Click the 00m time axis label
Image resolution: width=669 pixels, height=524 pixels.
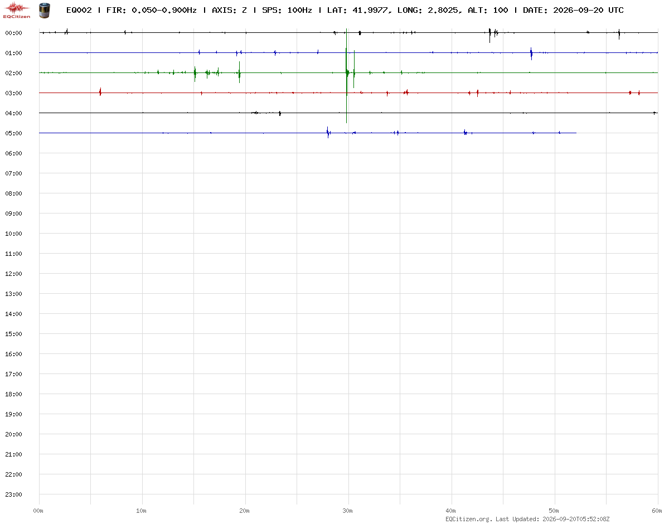click(x=38, y=511)
